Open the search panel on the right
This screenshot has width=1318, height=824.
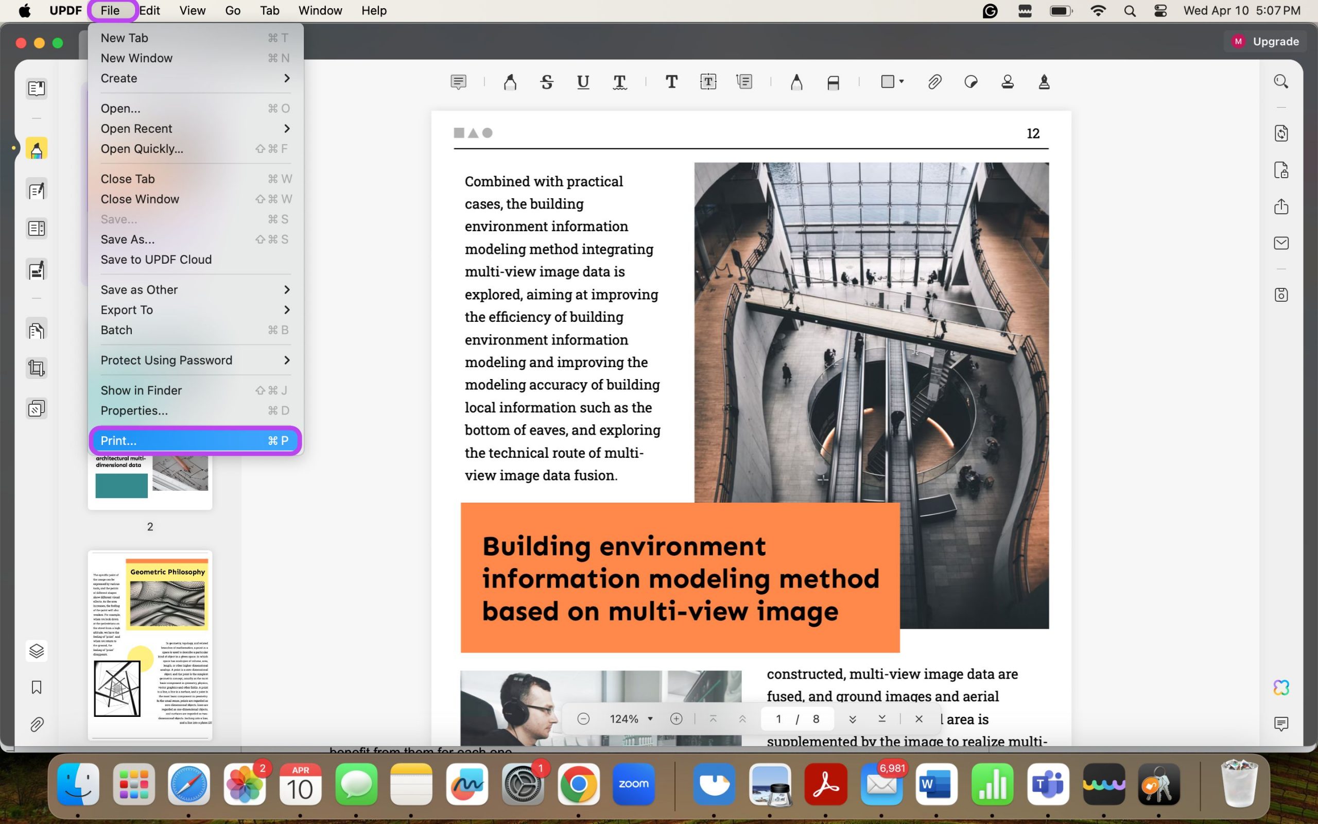[x=1280, y=81]
